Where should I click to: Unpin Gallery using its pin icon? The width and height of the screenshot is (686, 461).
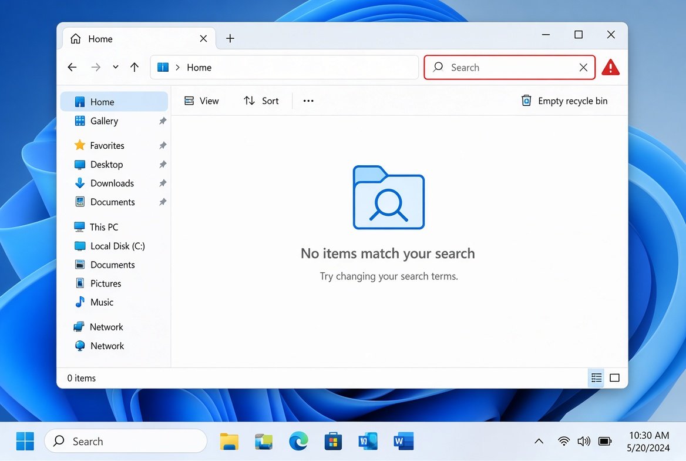tap(163, 121)
